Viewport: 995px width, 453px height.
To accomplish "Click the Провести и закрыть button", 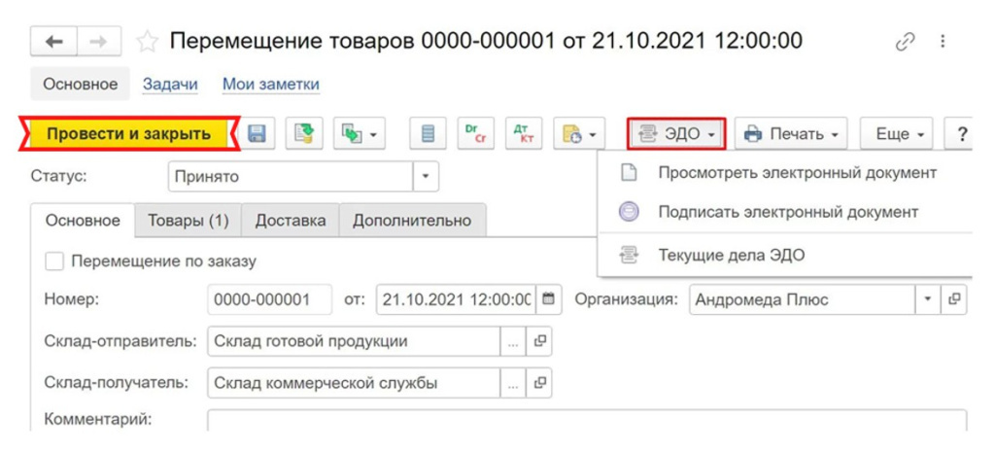I will (129, 134).
